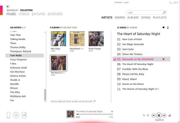The image size is (180, 123).
Task: Open HELP
Action: tap(127, 3)
